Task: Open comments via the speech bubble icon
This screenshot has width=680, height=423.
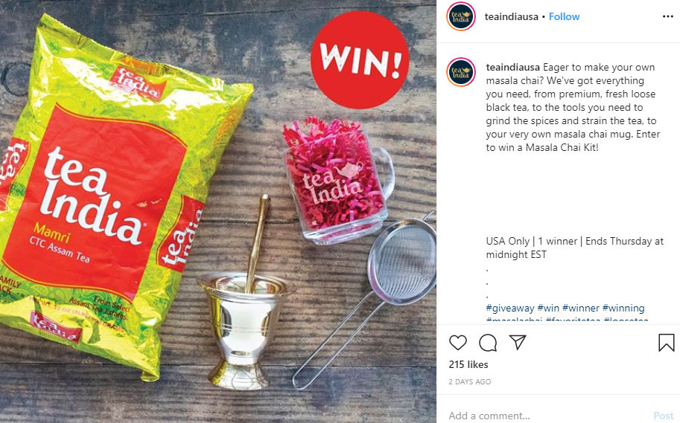Action: coord(488,343)
